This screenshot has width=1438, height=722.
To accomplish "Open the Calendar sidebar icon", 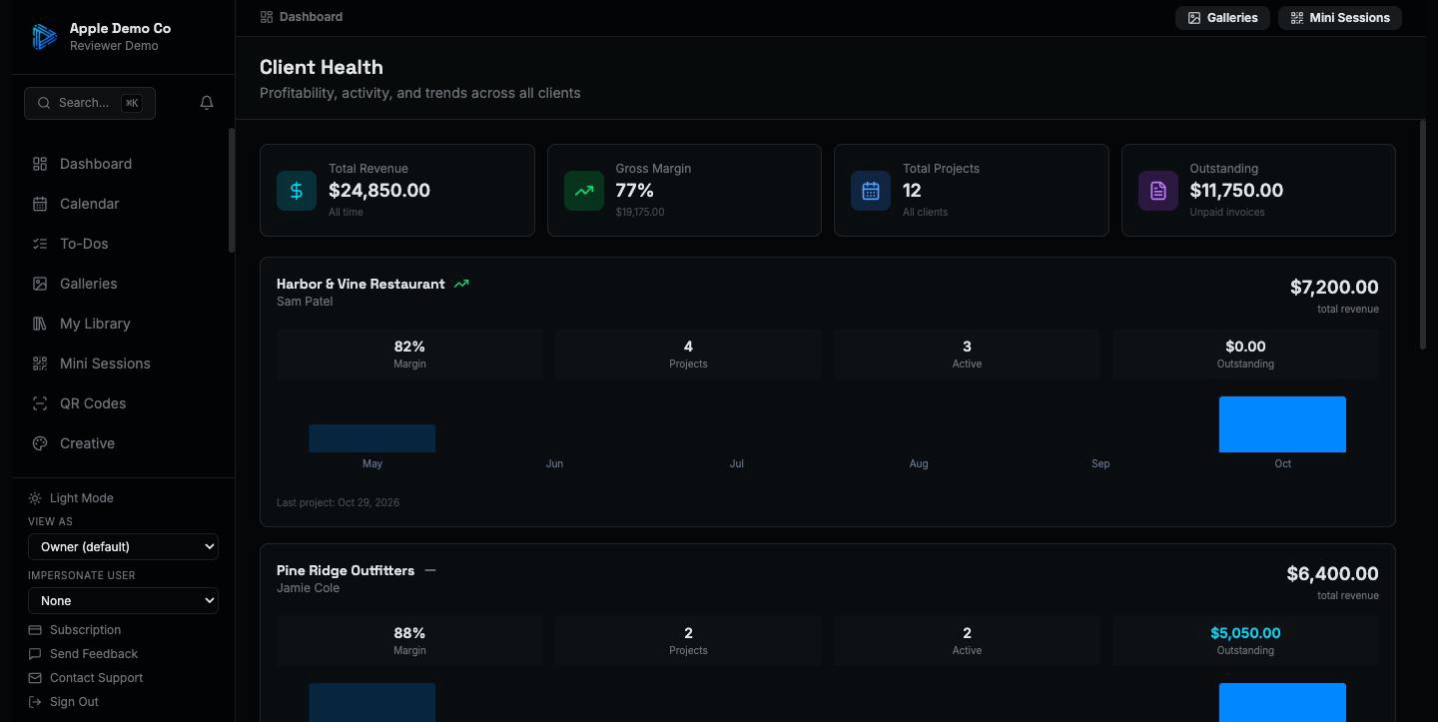I will (40, 204).
